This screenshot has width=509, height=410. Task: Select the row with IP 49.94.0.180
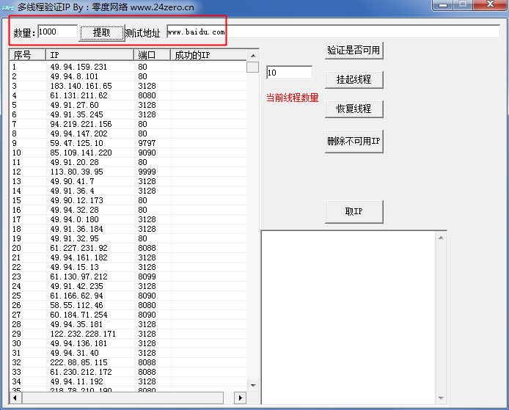pos(128,219)
